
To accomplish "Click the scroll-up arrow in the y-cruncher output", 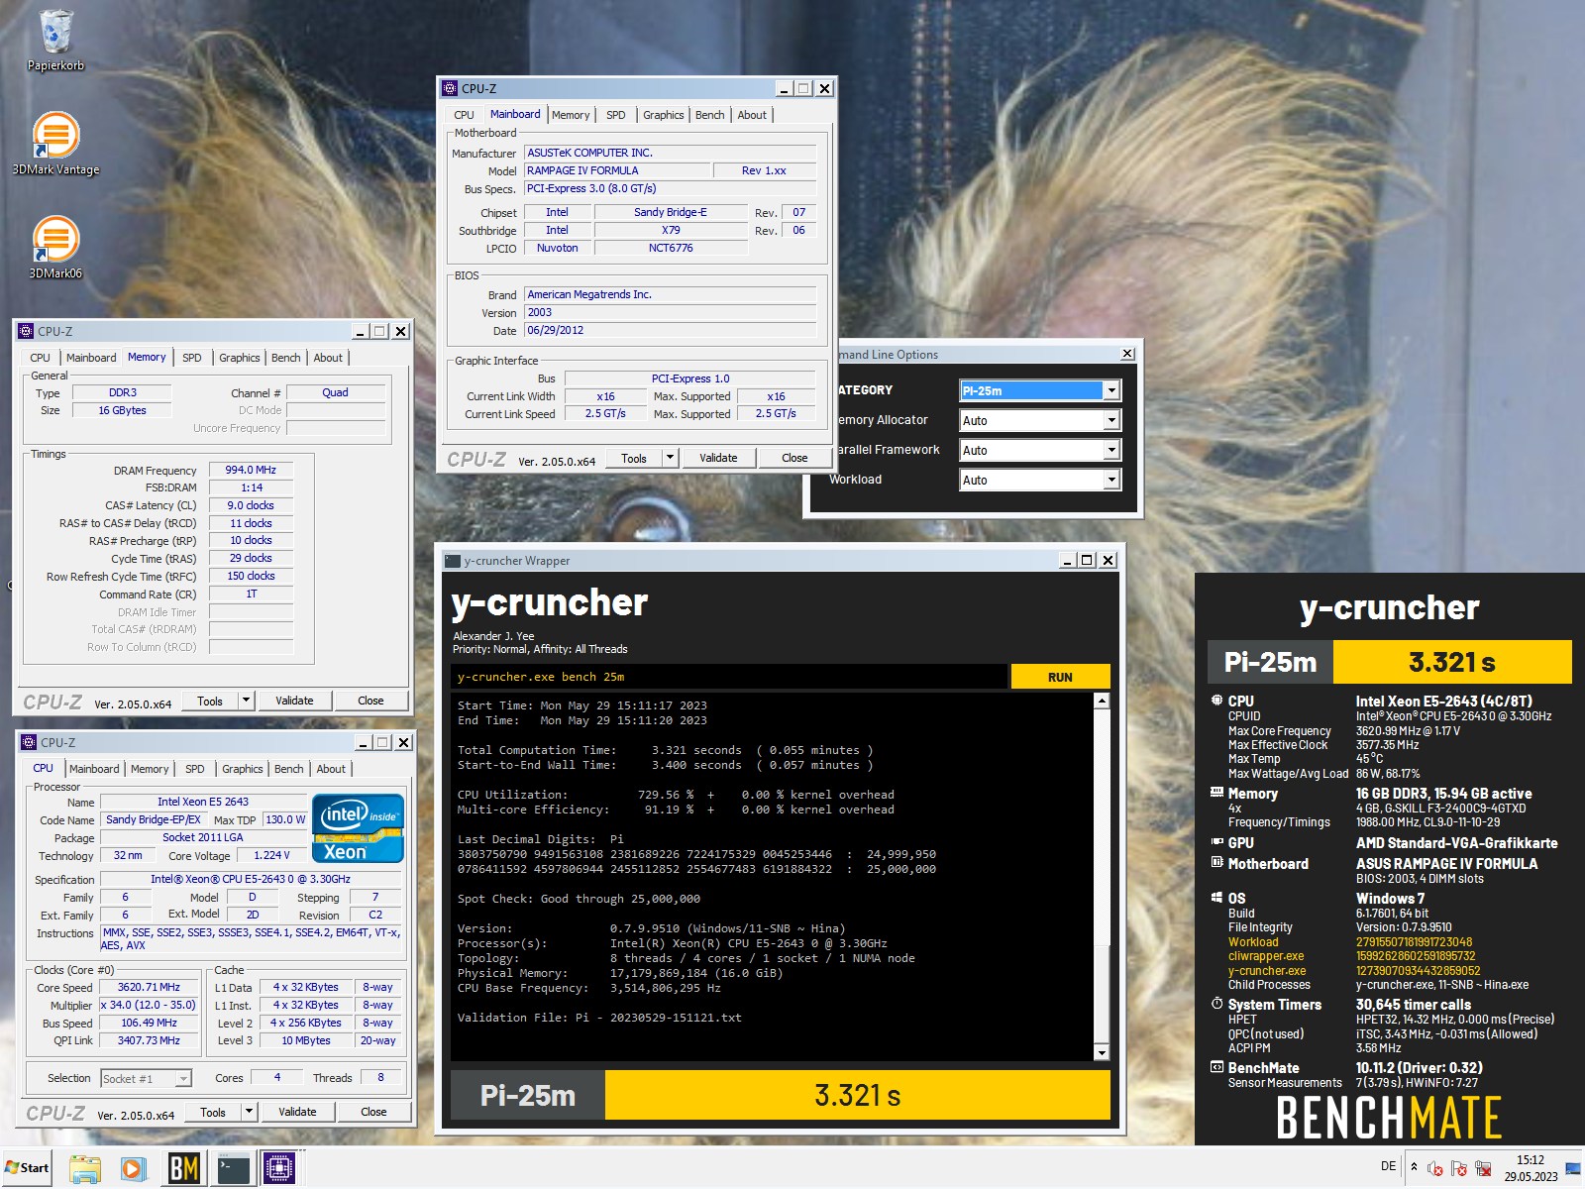I will [x=1102, y=701].
